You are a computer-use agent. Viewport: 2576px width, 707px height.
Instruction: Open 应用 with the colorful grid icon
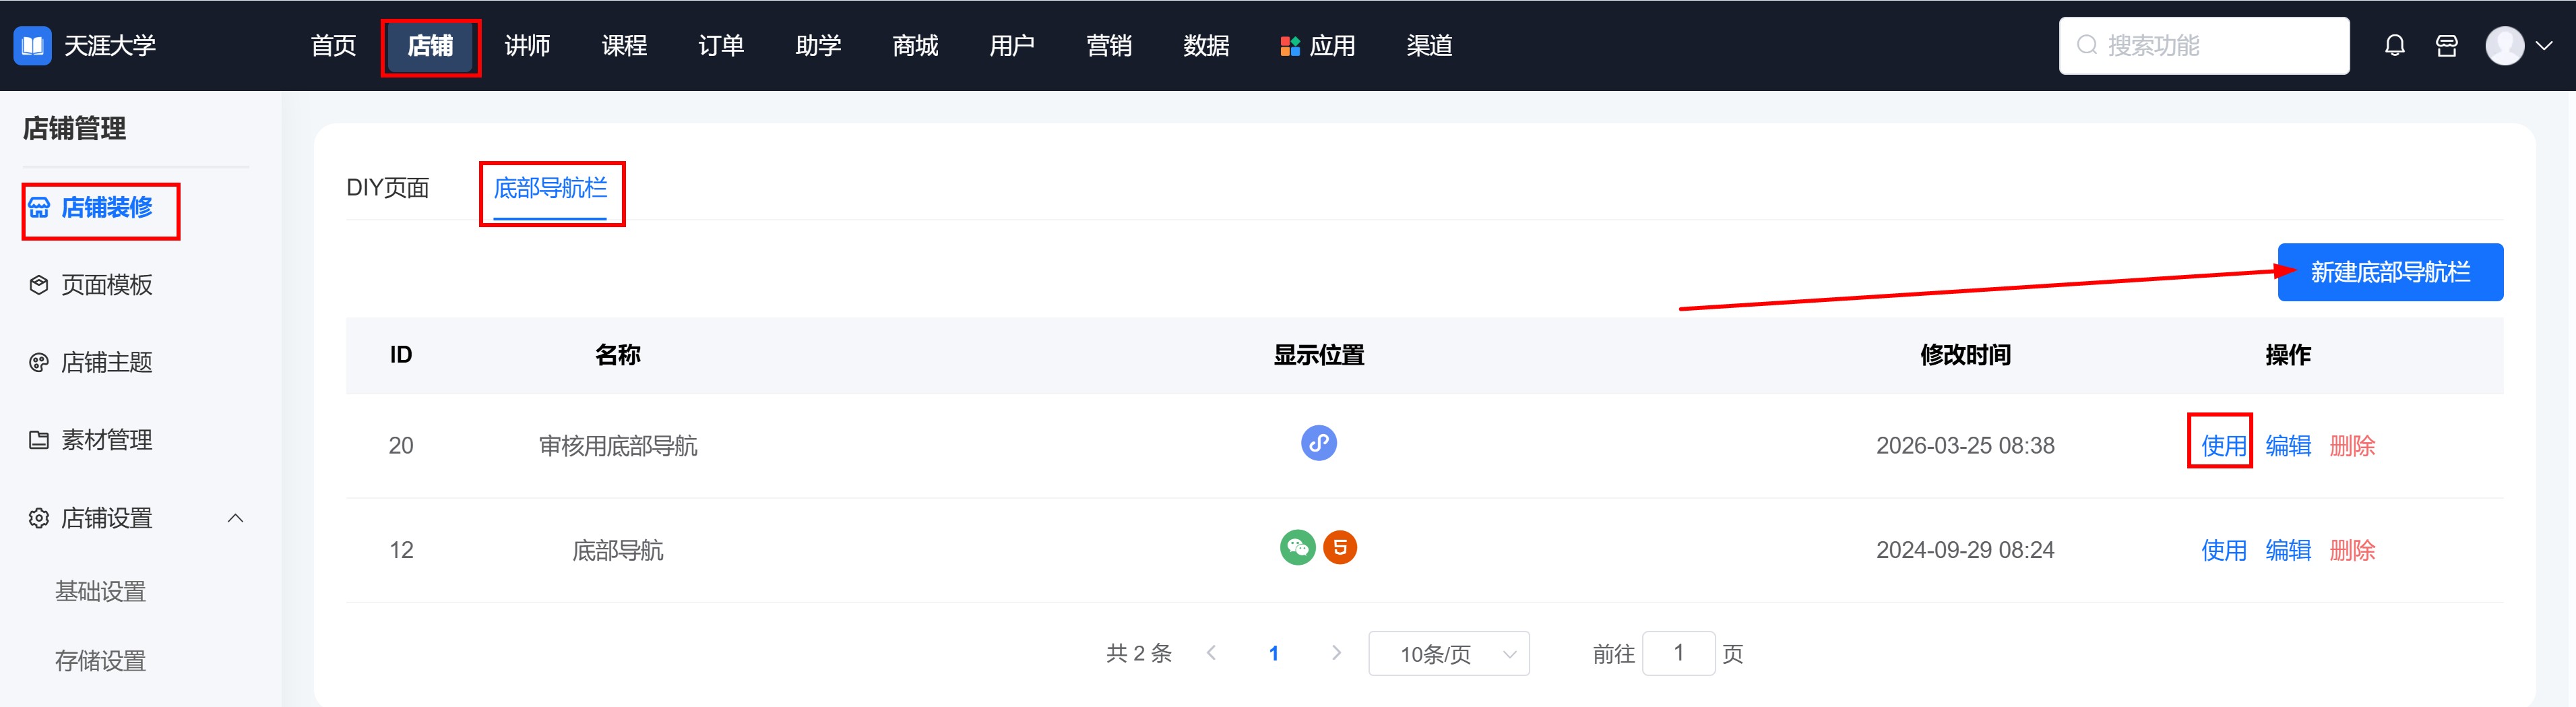[1318, 46]
